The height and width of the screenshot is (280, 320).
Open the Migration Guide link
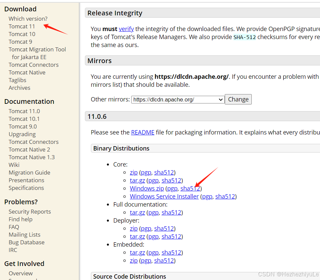pyautogui.click(x=29, y=173)
